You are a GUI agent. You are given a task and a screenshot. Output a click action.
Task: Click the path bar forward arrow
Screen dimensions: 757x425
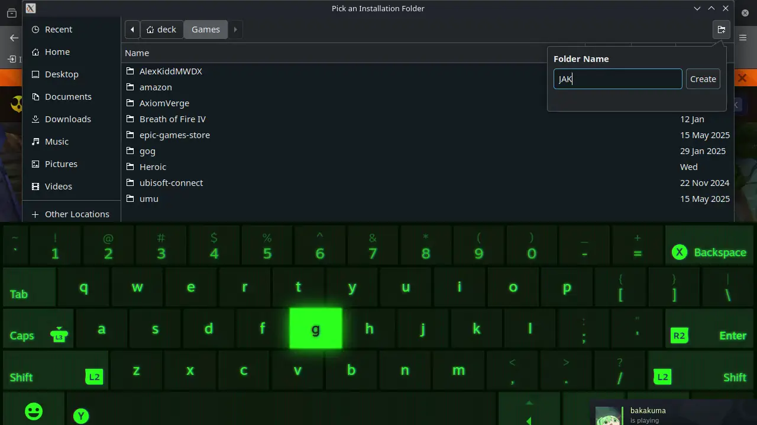click(x=235, y=30)
